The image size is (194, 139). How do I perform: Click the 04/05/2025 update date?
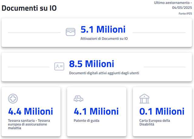(182, 8)
